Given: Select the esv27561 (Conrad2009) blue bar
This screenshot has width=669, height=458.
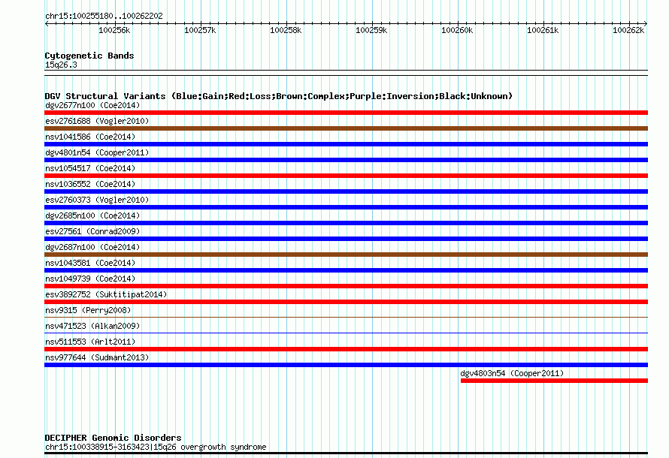Looking at the screenshot, I should click(x=346, y=239).
